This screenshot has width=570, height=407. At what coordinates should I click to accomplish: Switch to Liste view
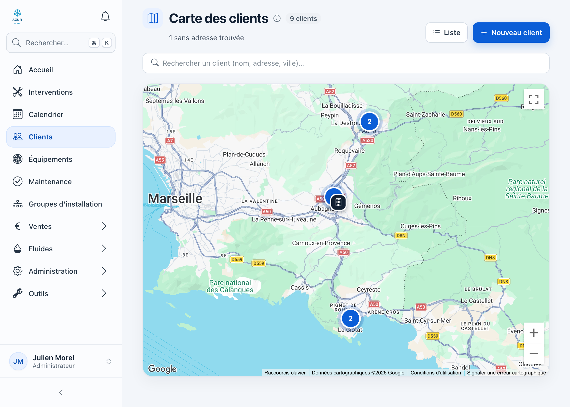(x=447, y=33)
